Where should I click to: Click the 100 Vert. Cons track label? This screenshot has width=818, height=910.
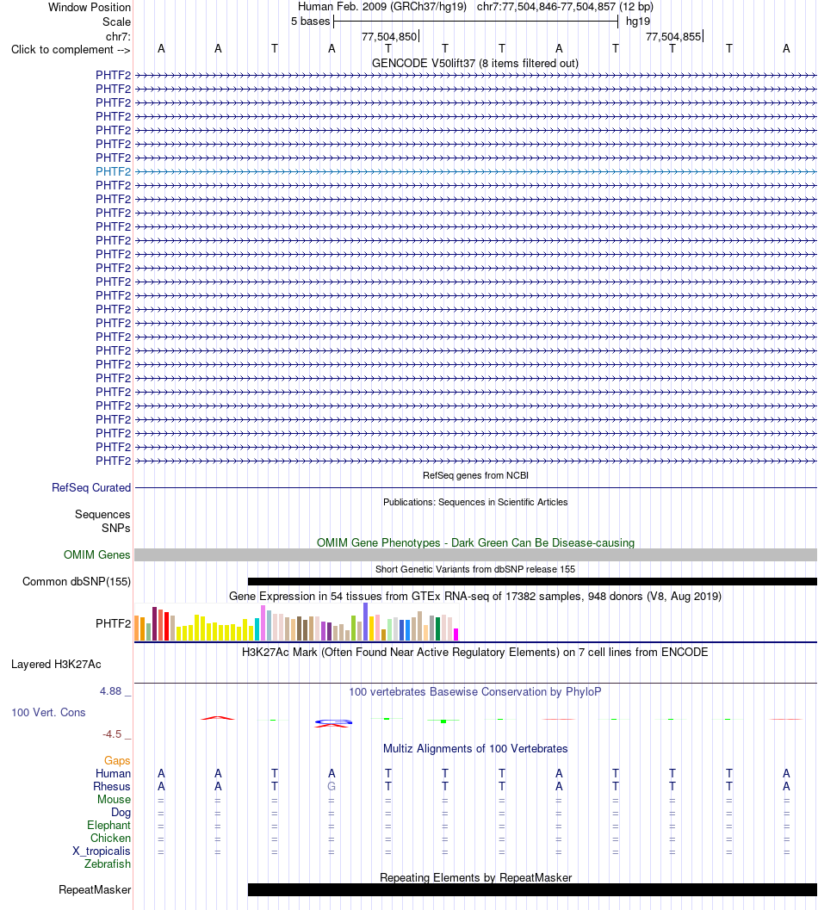pyautogui.click(x=48, y=713)
